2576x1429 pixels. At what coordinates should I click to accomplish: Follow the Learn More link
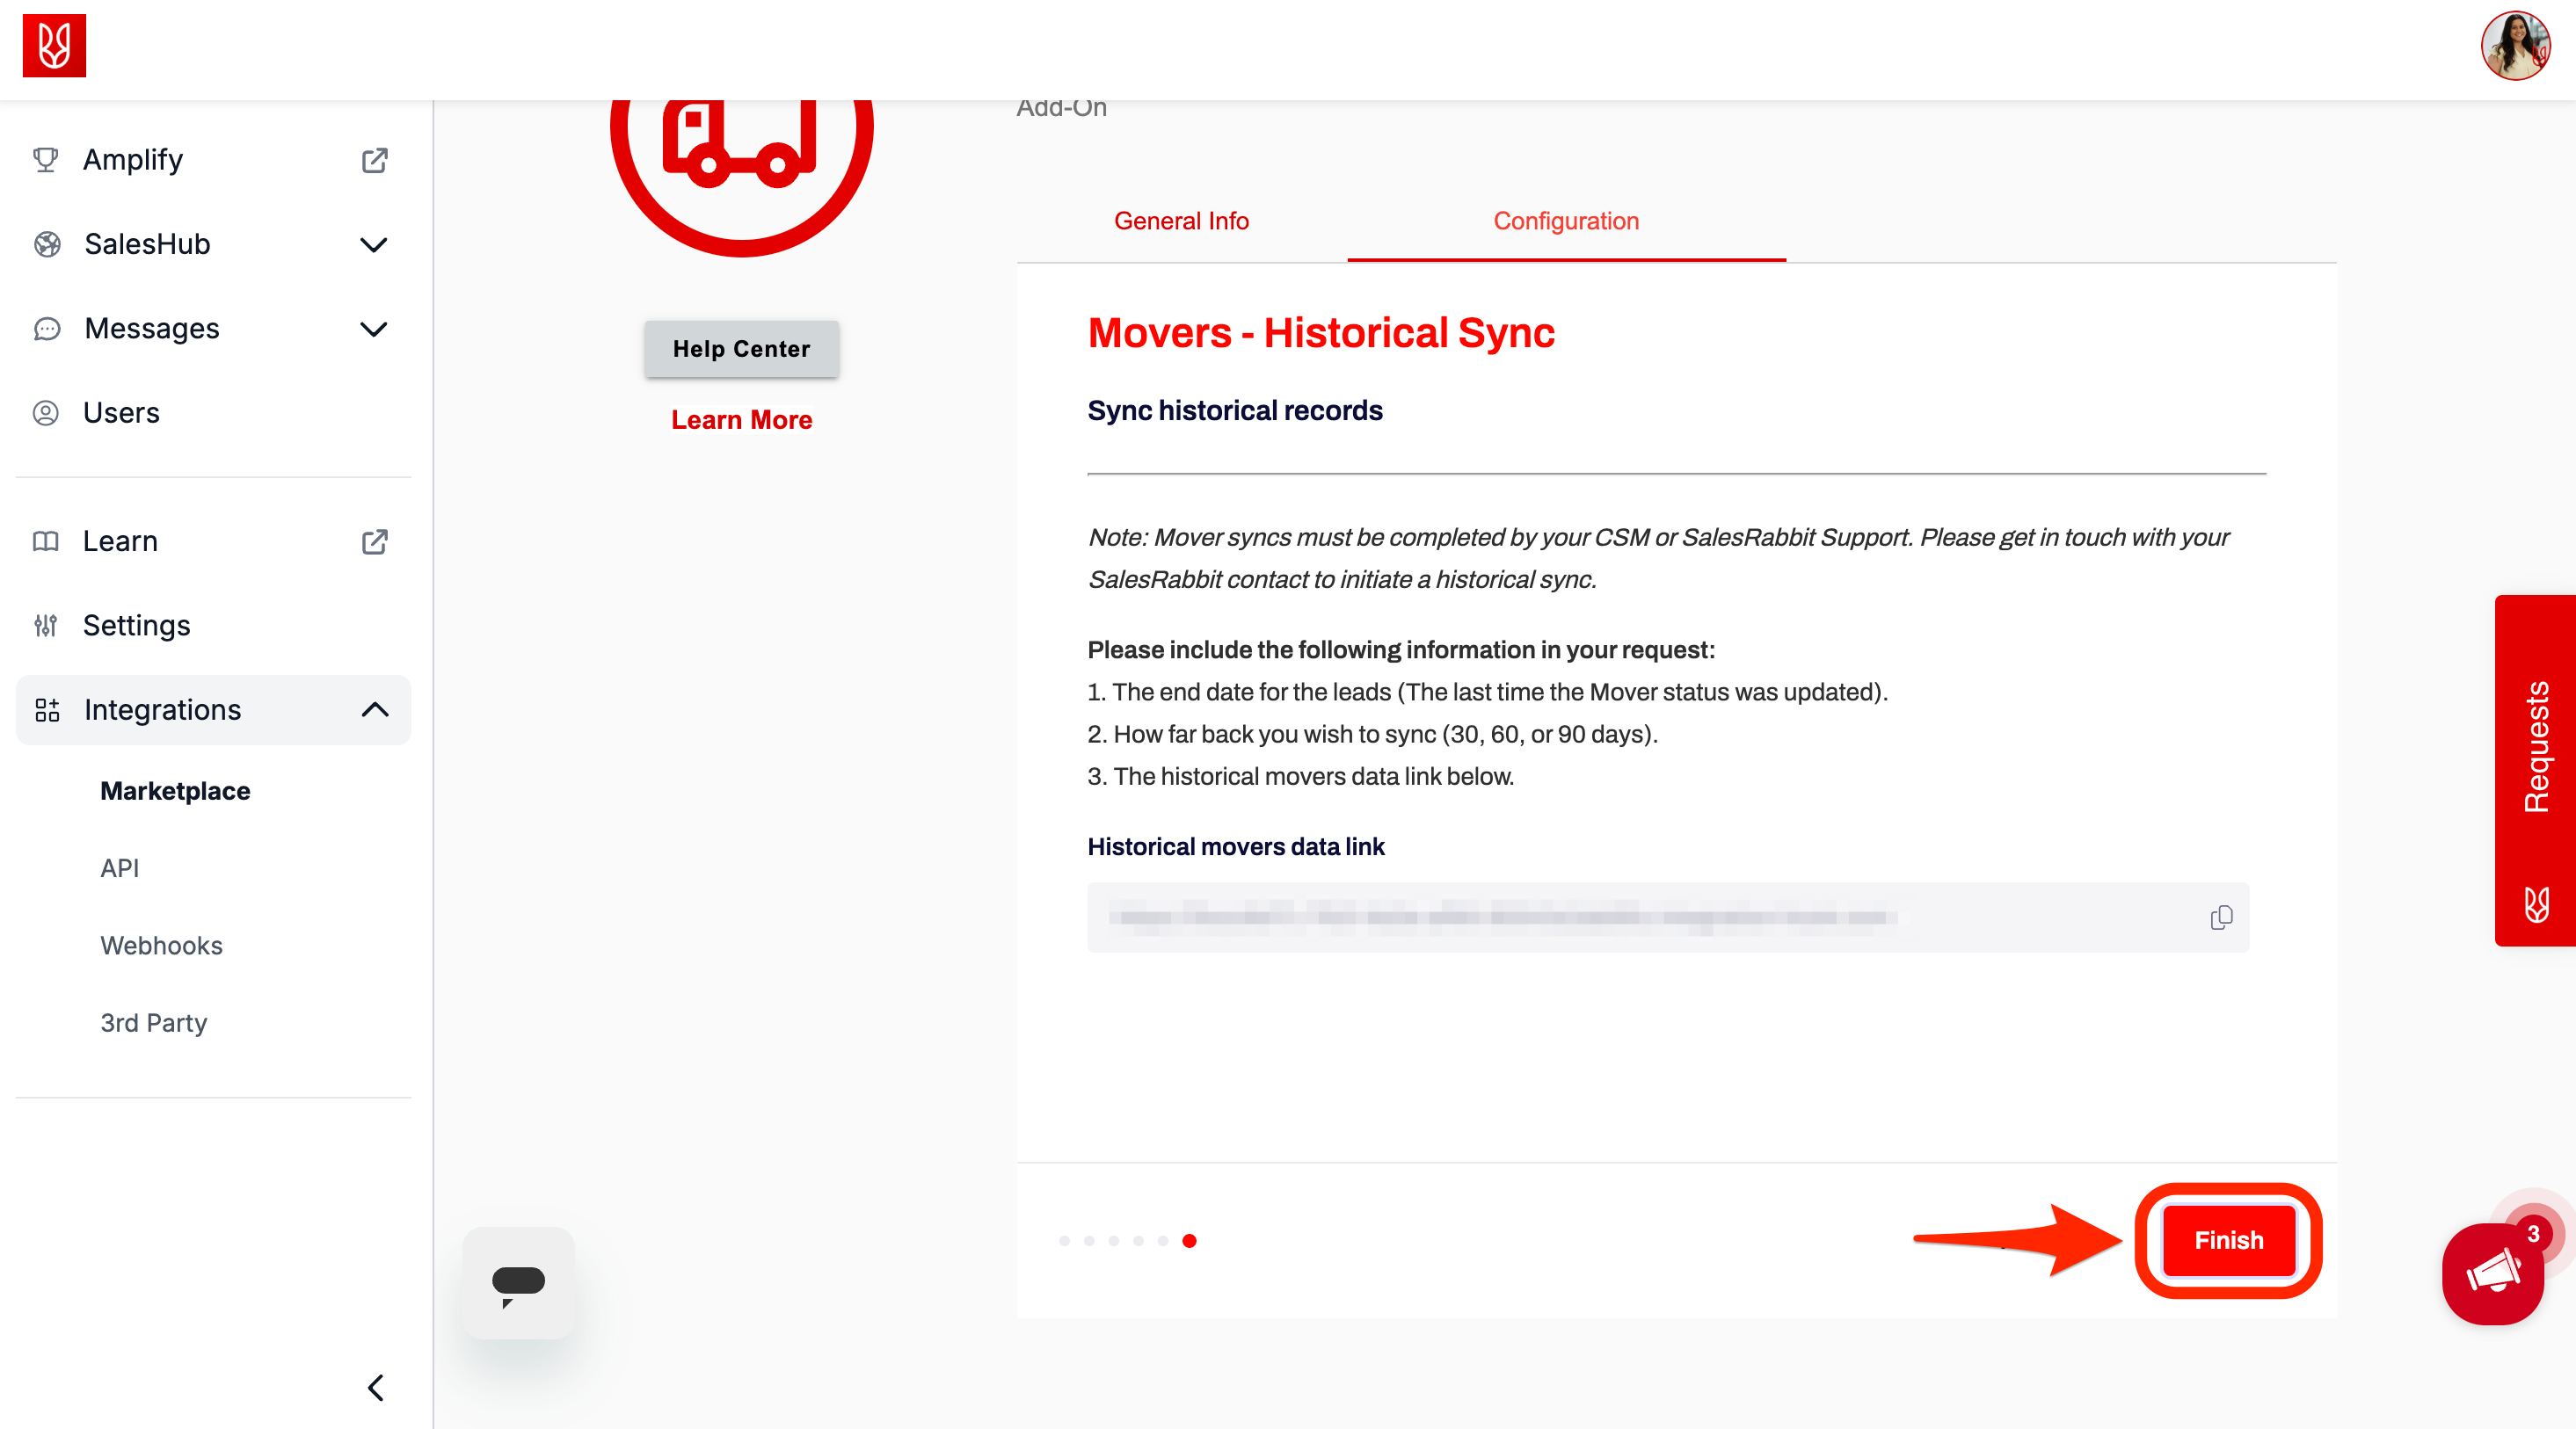(741, 420)
